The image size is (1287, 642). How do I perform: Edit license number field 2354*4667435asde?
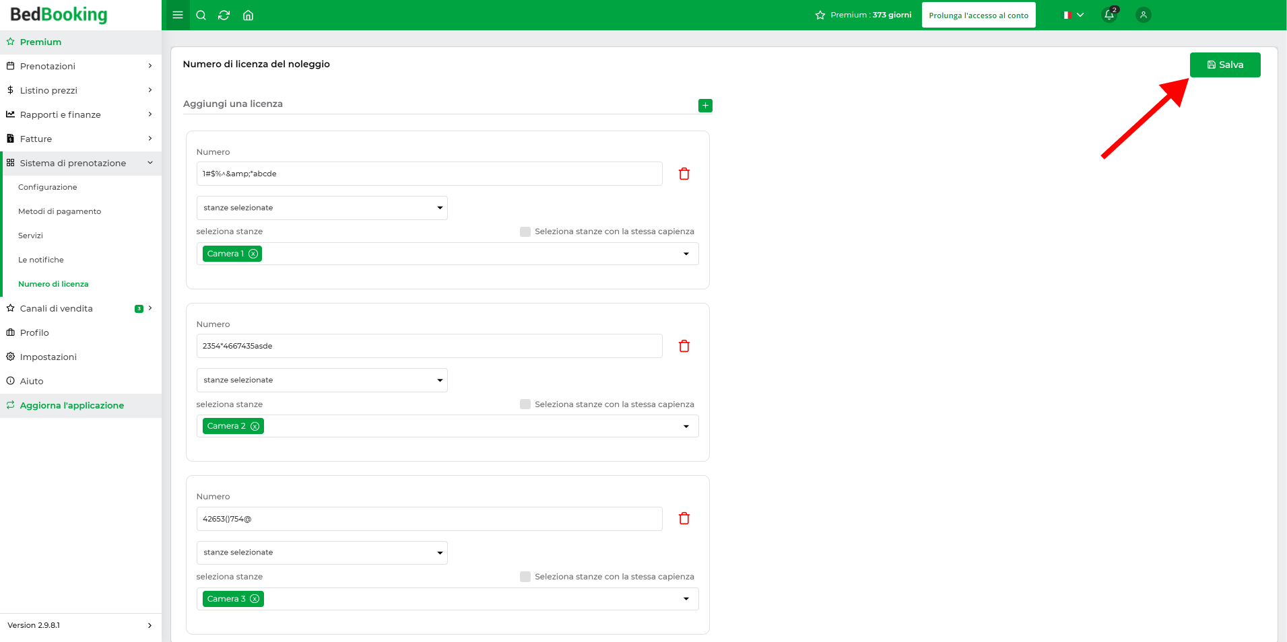coord(430,346)
